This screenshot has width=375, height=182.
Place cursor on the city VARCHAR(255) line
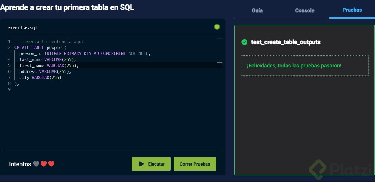(x=40, y=77)
